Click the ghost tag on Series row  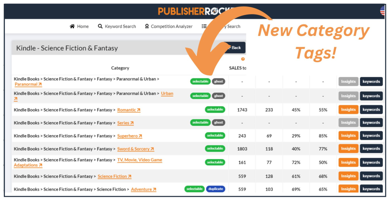[218, 122]
